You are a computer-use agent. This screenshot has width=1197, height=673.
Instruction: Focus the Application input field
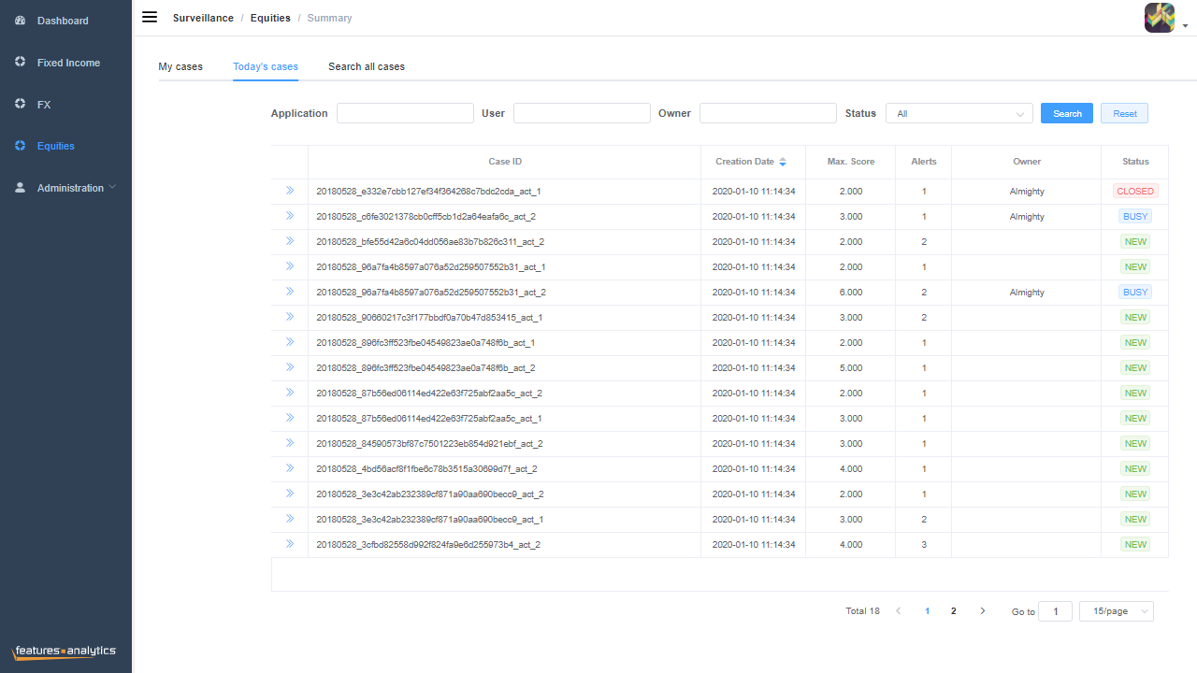[405, 113]
